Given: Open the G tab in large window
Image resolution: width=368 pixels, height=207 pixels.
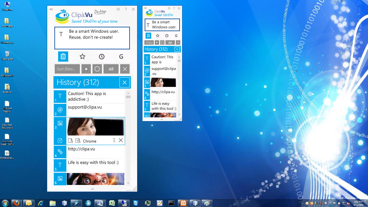Looking at the screenshot, I should click(x=121, y=57).
